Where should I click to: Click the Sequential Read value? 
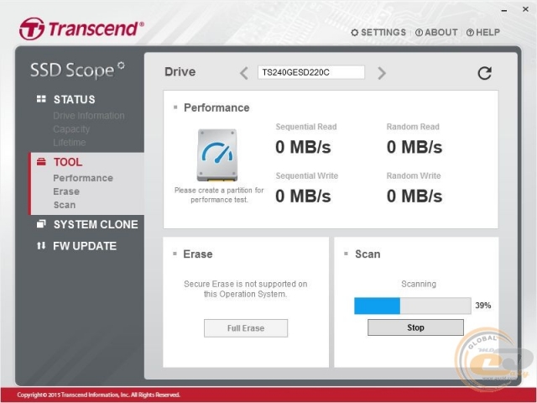click(303, 148)
